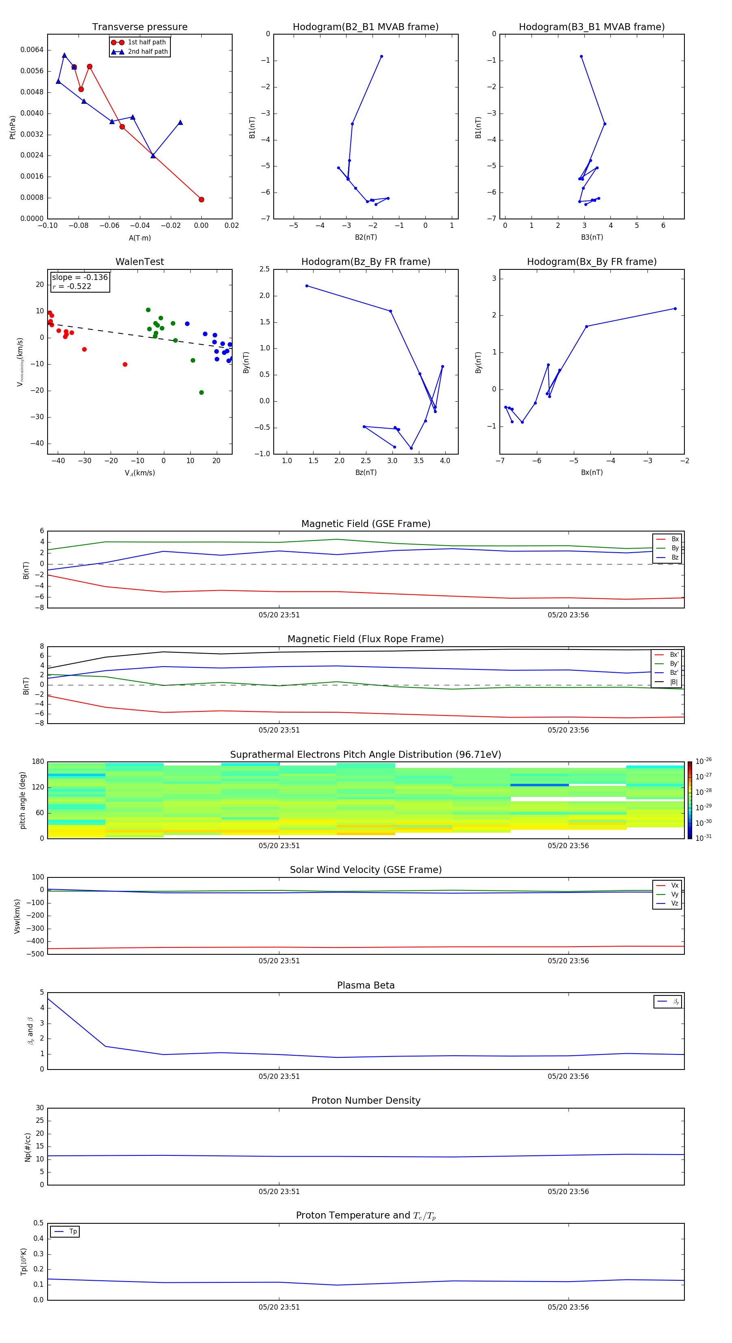732x1343 pixels.
Task: Click '05/20 23:56' under the Proton Temperature plot
Action: click(x=569, y=1307)
